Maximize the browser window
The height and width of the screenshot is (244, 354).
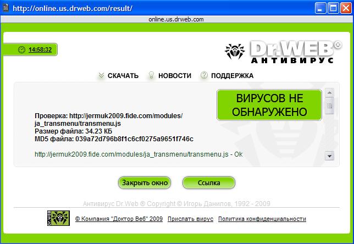pyautogui.click(x=331, y=8)
